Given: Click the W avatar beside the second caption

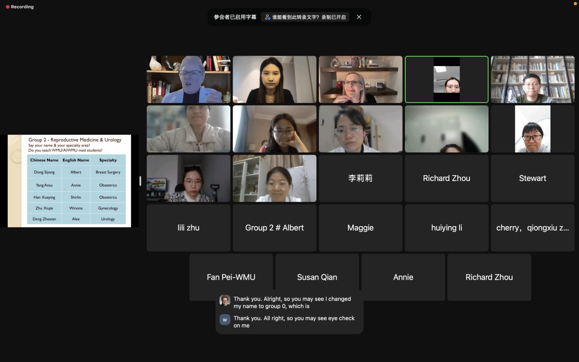Looking at the screenshot, I should click(x=225, y=319).
